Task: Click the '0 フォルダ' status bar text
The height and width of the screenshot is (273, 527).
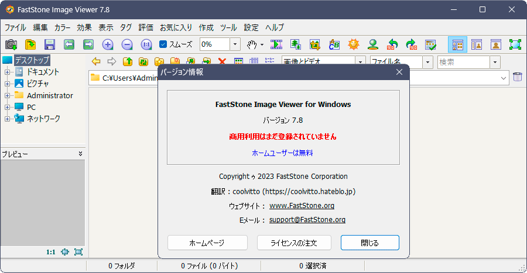Action: point(122,266)
